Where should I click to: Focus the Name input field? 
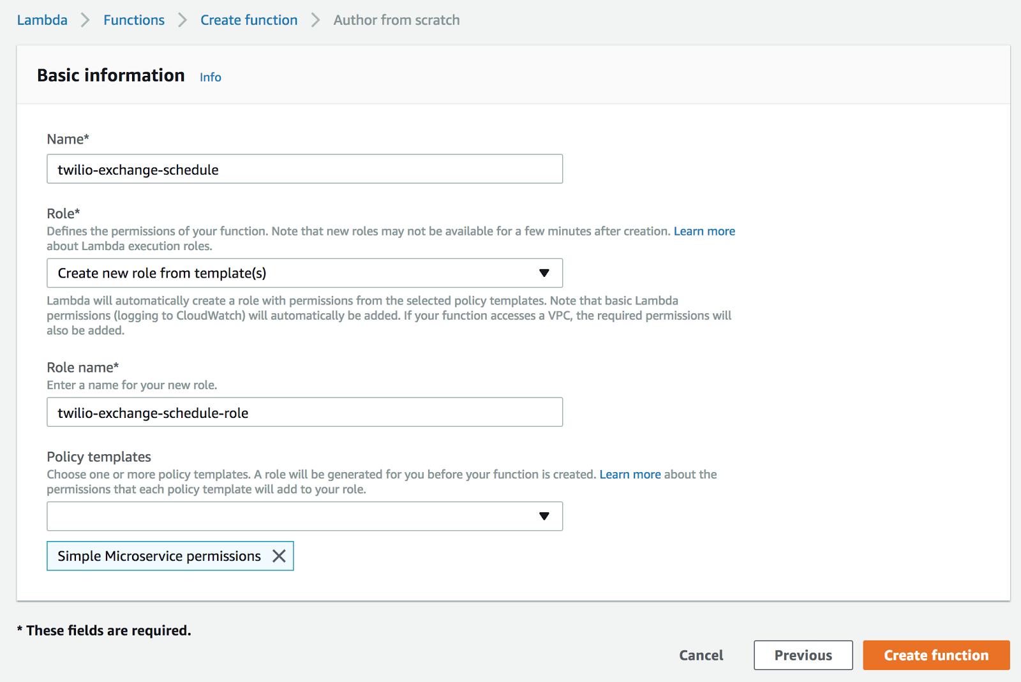(304, 169)
